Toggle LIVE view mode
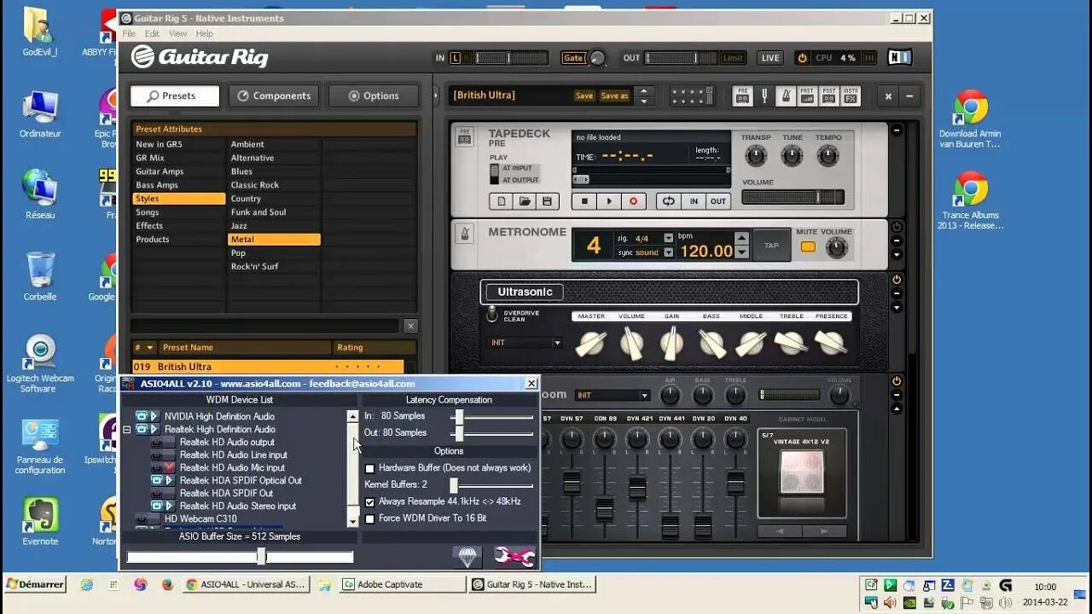This screenshot has height=614, width=1092. coord(770,58)
